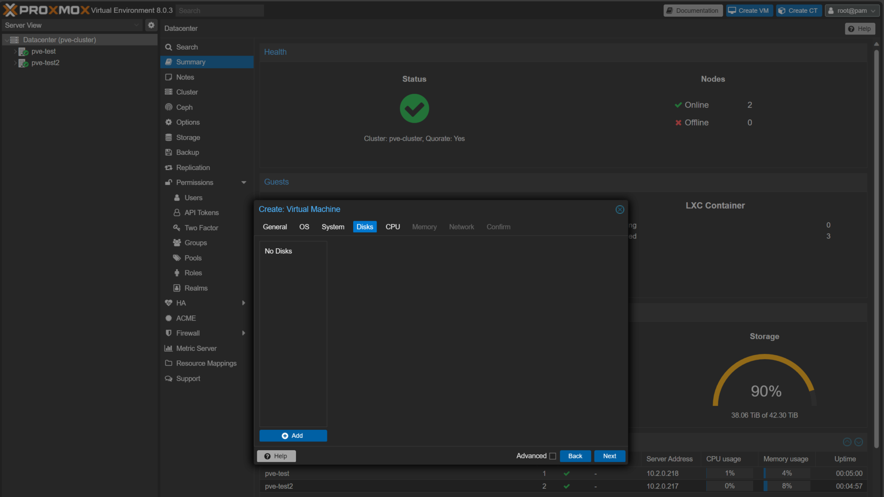Viewport: 884px width, 497px height.
Task: Open ACME certificate icon
Action: point(169,318)
